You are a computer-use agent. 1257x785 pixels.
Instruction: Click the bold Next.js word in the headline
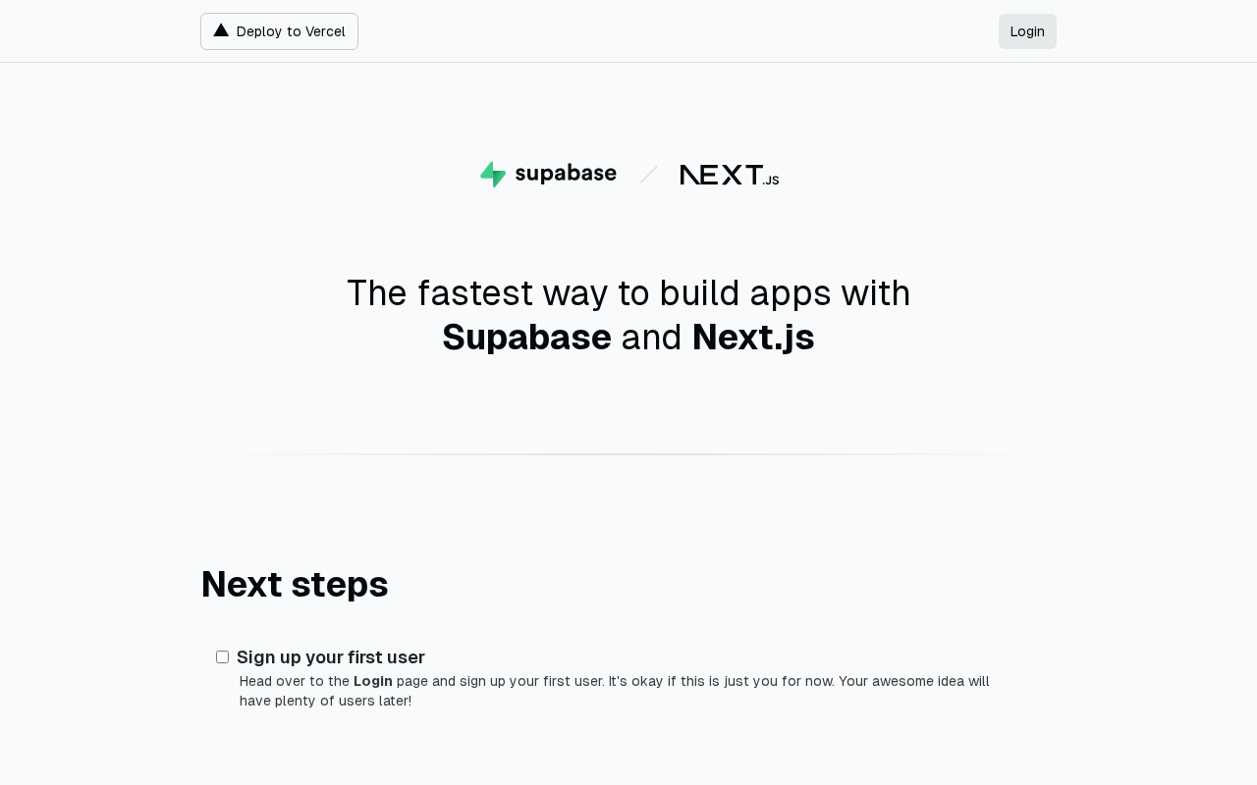coord(753,338)
